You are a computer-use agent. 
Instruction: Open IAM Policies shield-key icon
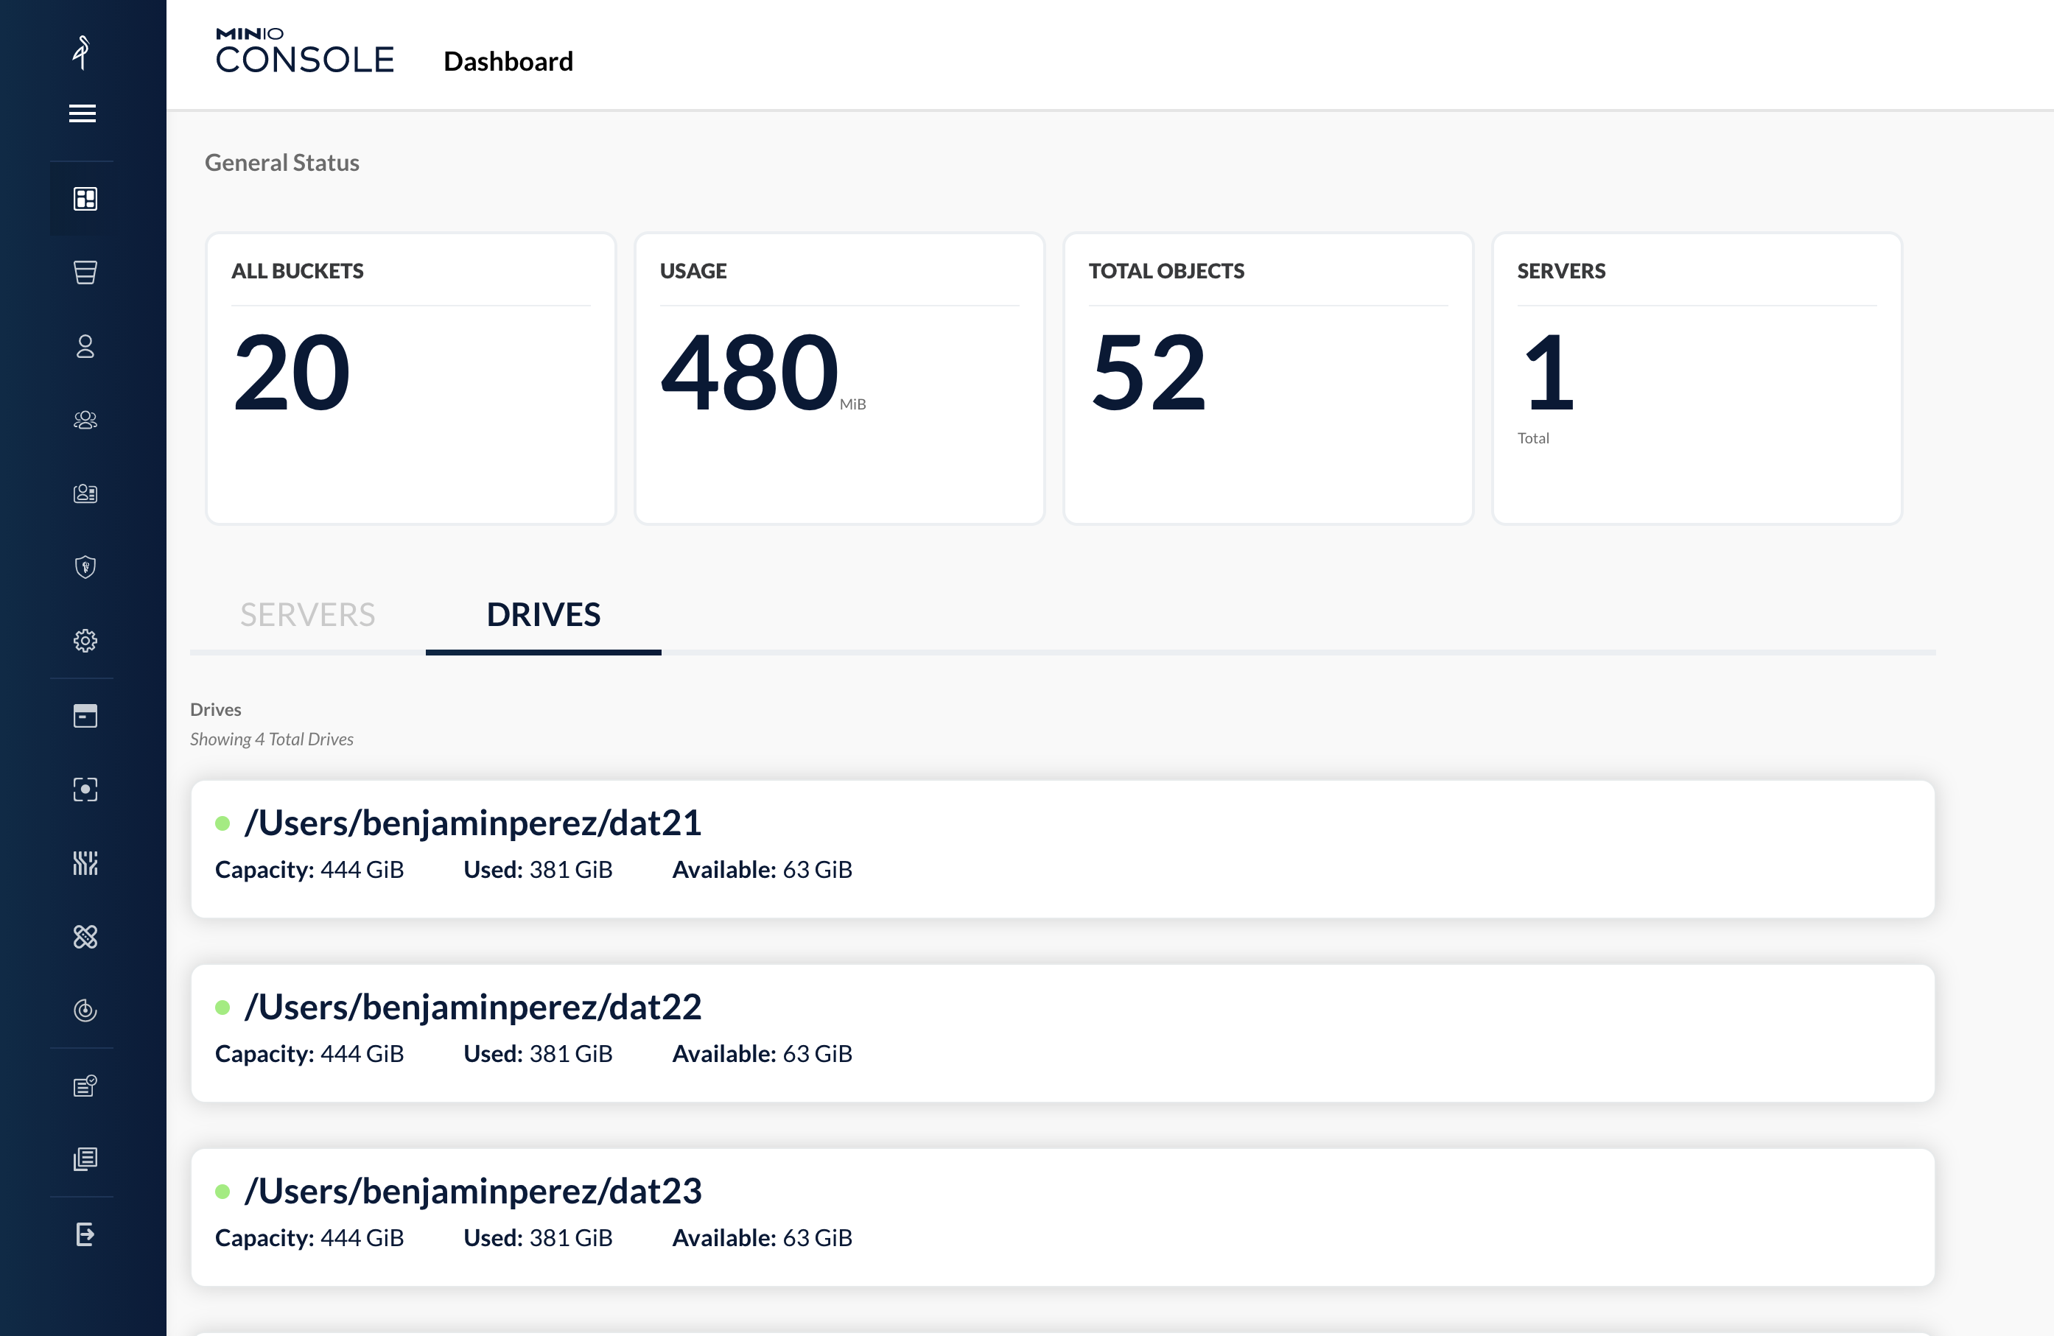click(x=85, y=566)
